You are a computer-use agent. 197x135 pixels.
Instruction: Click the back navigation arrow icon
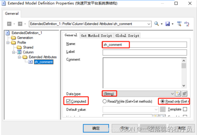click(x=9, y=24)
